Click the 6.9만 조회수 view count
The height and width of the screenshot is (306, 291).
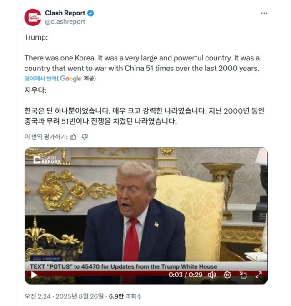[125, 296]
